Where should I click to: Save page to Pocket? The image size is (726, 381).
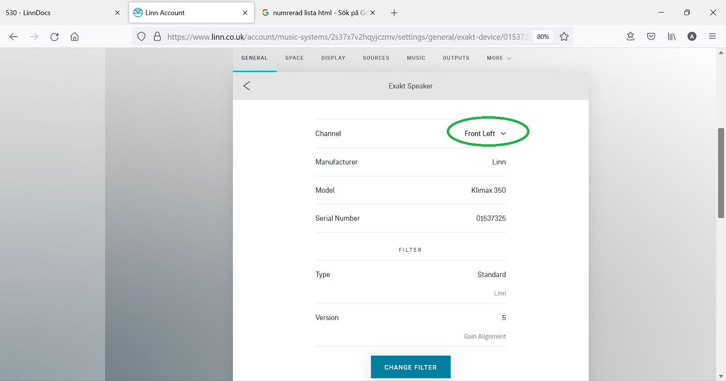tap(651, 36)
